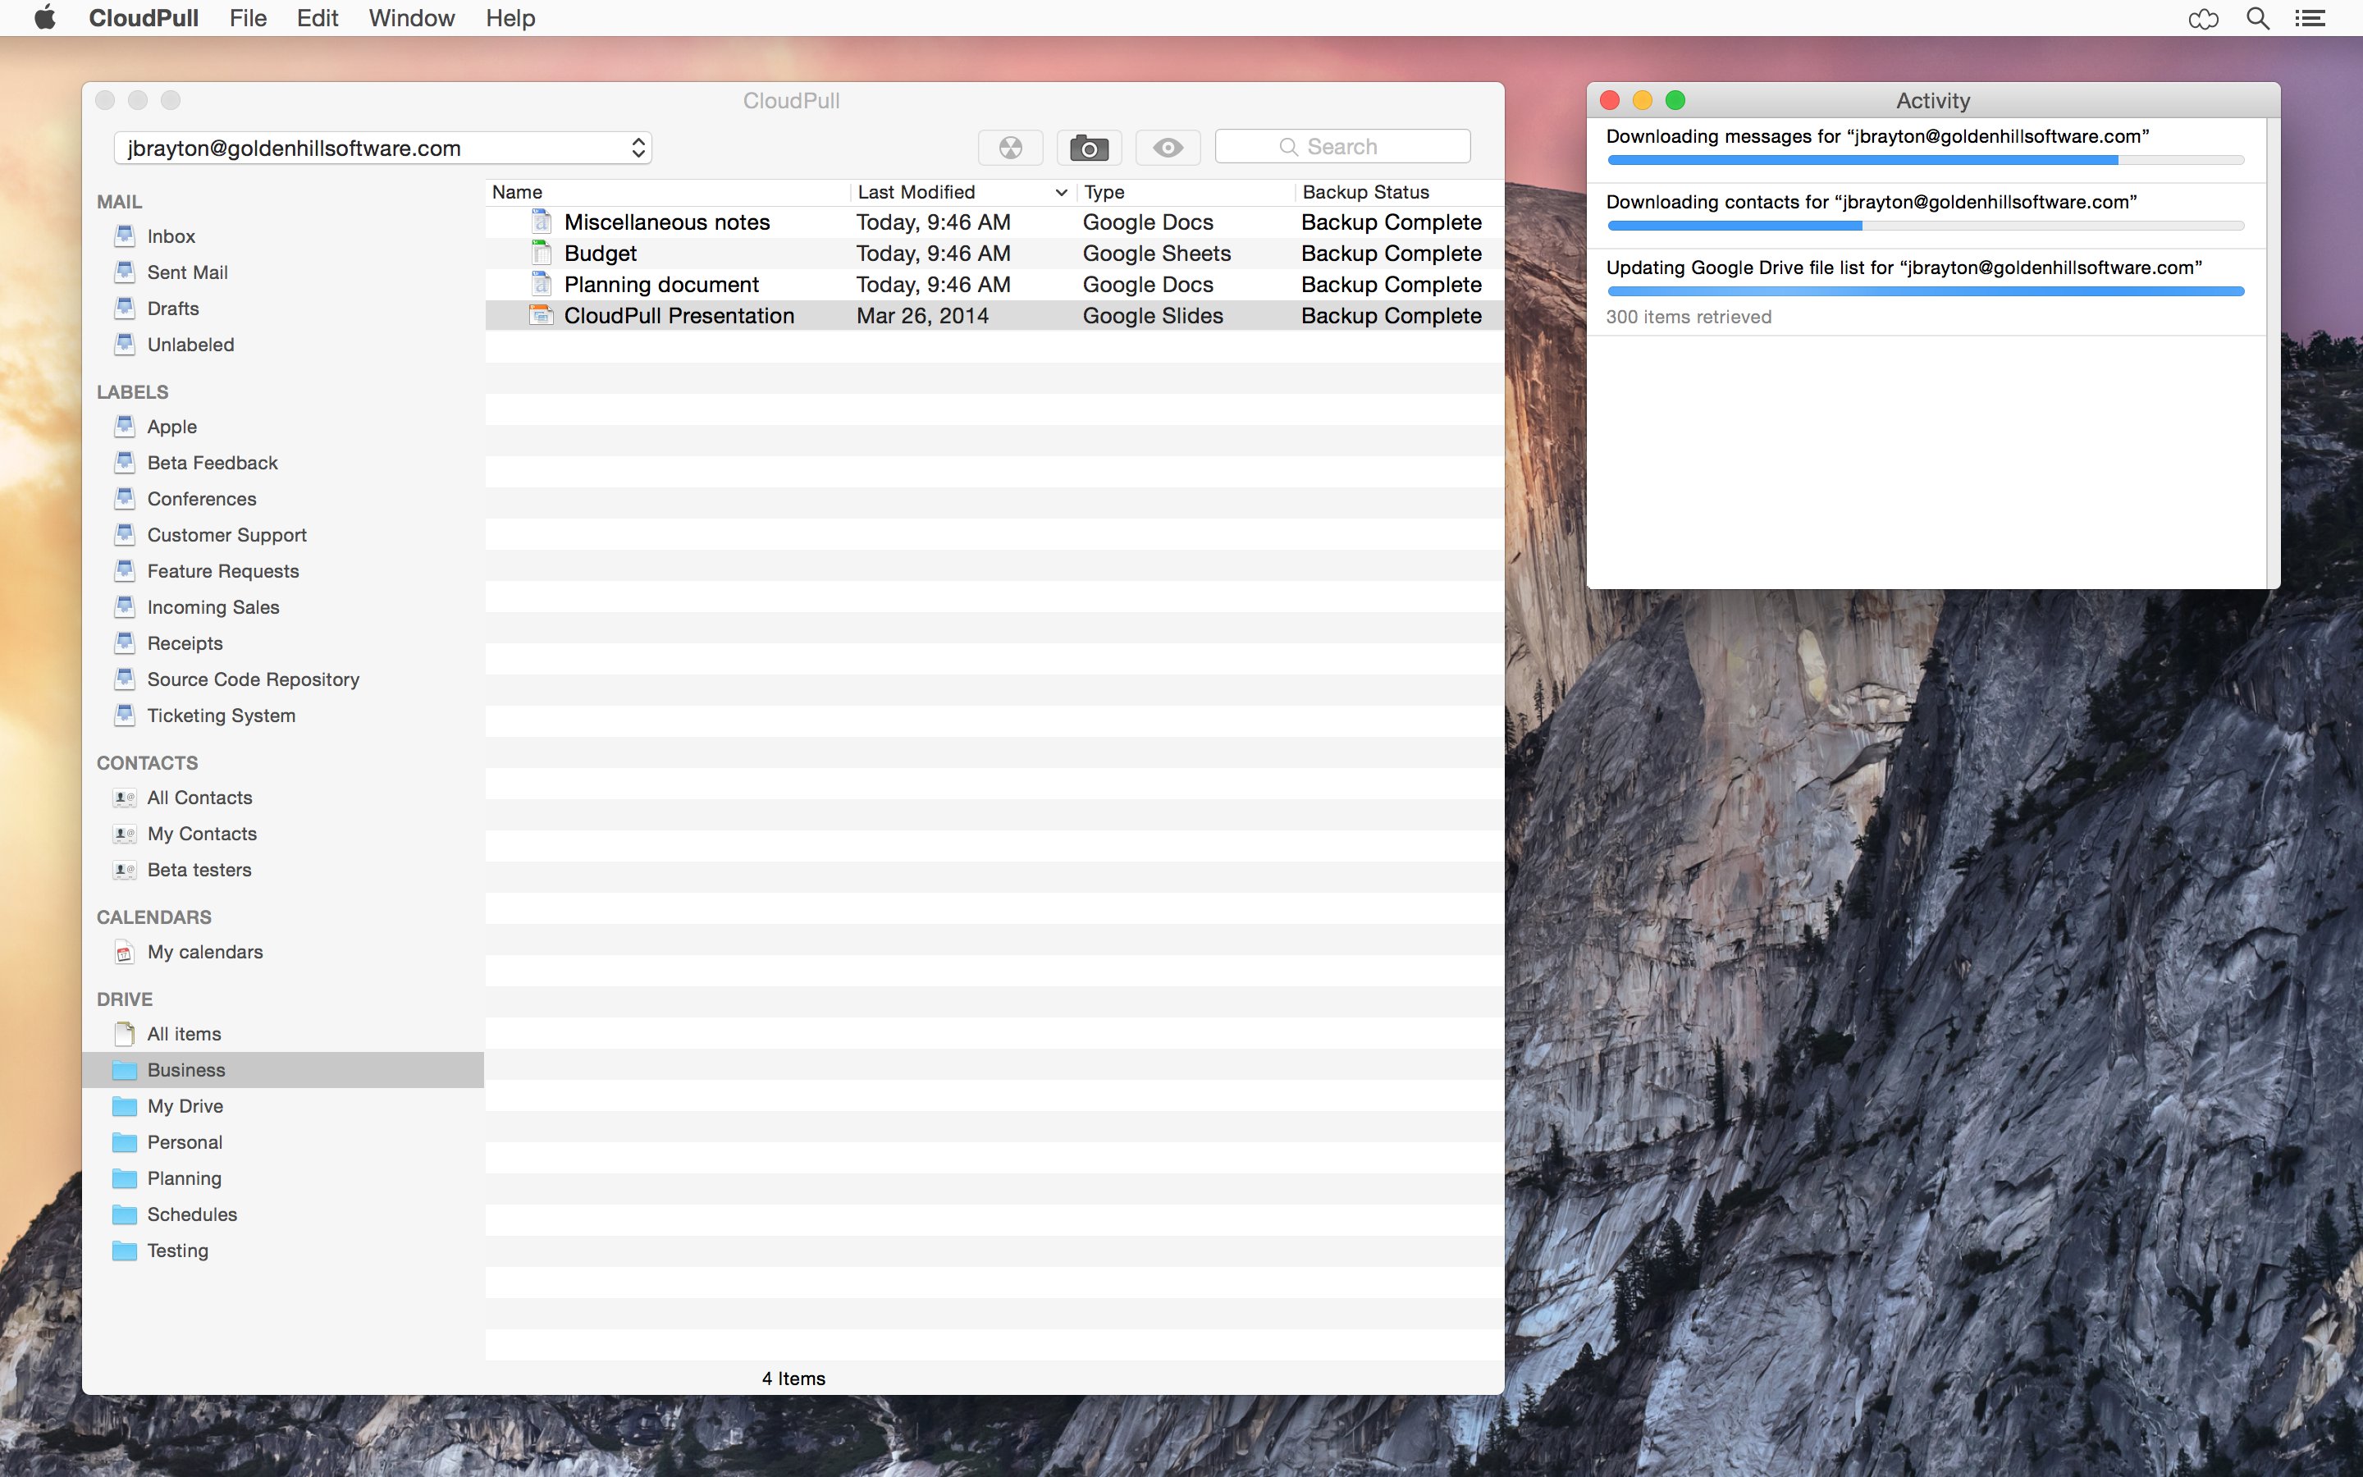This screenshot has height=1477, width=2363.
Task: Click the Planning document file icon
Action: [542, 284]
